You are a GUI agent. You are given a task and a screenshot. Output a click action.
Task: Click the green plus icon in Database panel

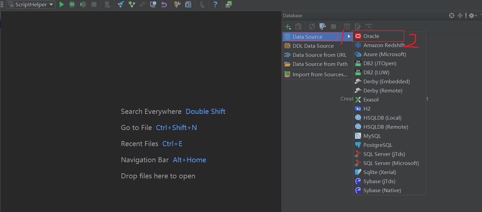[288, 26]
